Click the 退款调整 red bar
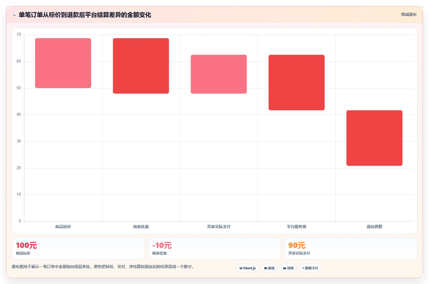This screenshot has height=284, width=429. [x=374, y=138]
